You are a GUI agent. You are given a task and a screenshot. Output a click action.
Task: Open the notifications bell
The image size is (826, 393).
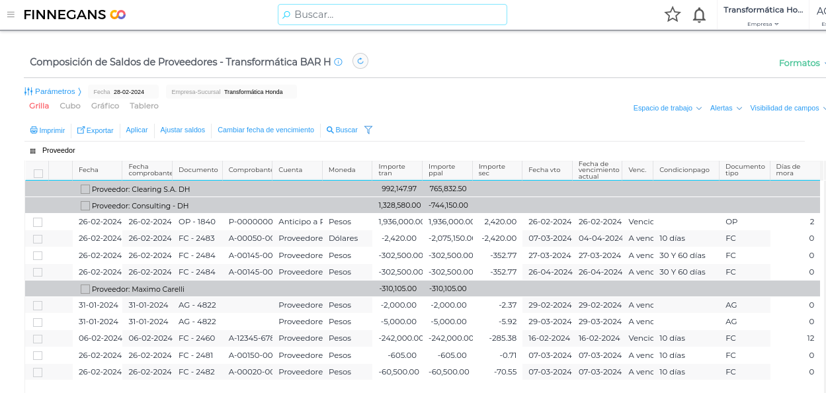pos(699,15)
